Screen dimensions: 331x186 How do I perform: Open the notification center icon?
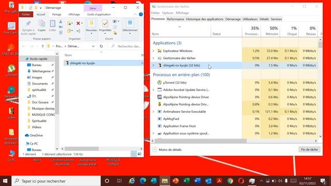pyautogui.click(x=323, y=181)
